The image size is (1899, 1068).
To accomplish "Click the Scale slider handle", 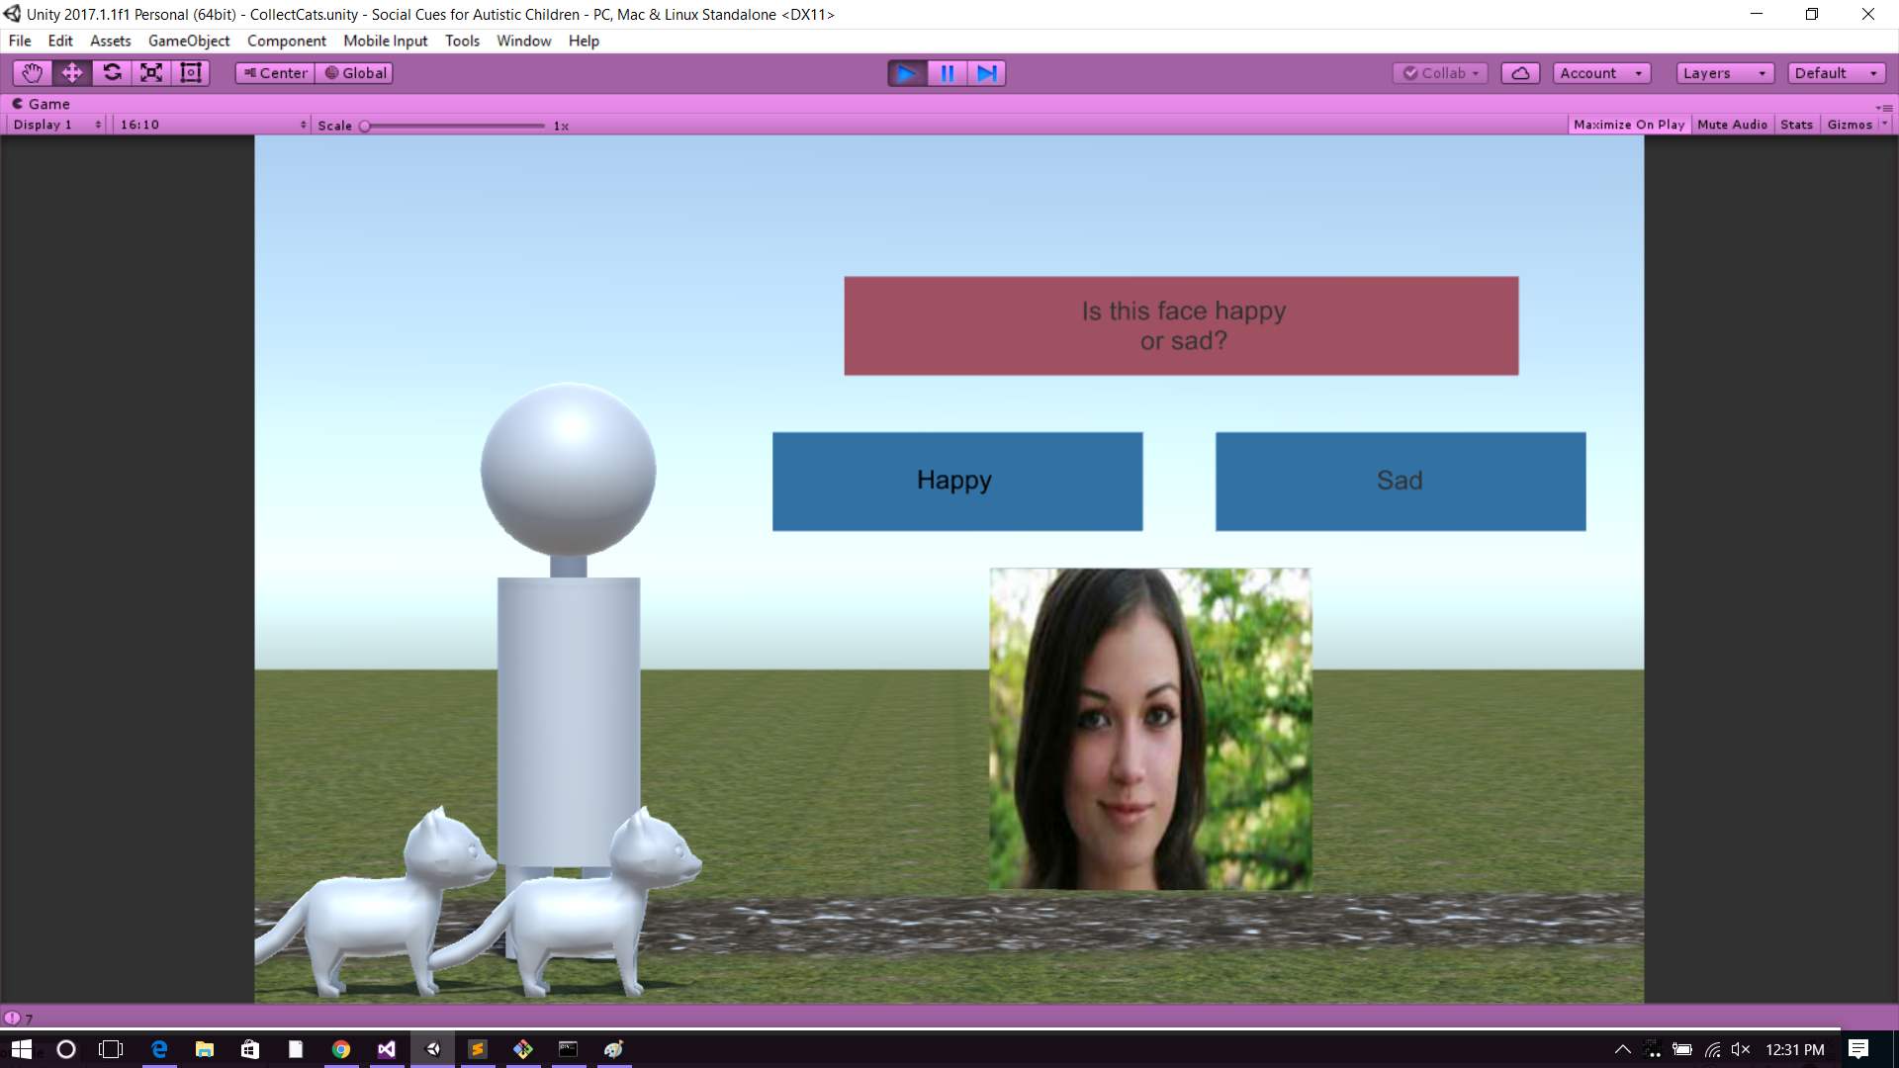I will coord(365,126).
